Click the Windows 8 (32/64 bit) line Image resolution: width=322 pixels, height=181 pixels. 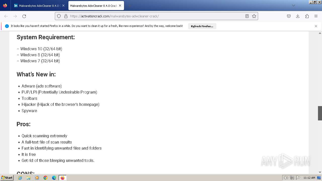(38, 55)
